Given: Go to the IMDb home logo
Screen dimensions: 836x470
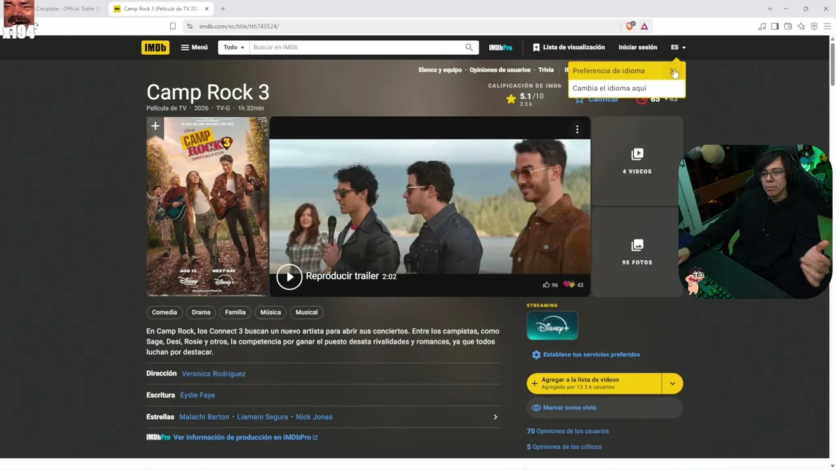Looking at the screenshot, I should pos(155,47).
